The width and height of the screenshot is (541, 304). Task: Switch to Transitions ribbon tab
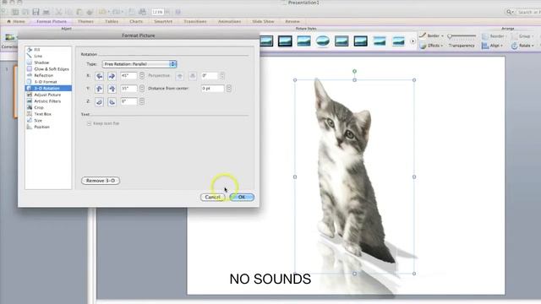point(195,21)
